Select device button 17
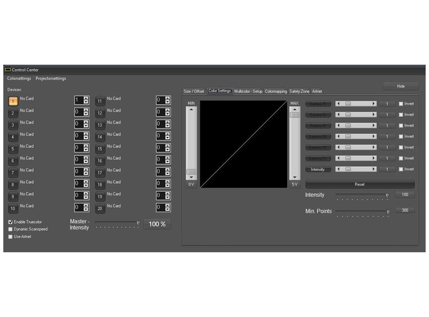This screenshot has width=429, height=317. (100, 173)
